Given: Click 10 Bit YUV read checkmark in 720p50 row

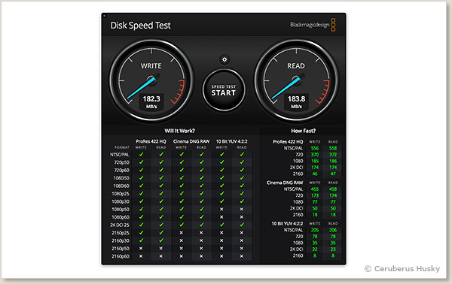Looking at the screenshot, I should (x=242, y=162).
